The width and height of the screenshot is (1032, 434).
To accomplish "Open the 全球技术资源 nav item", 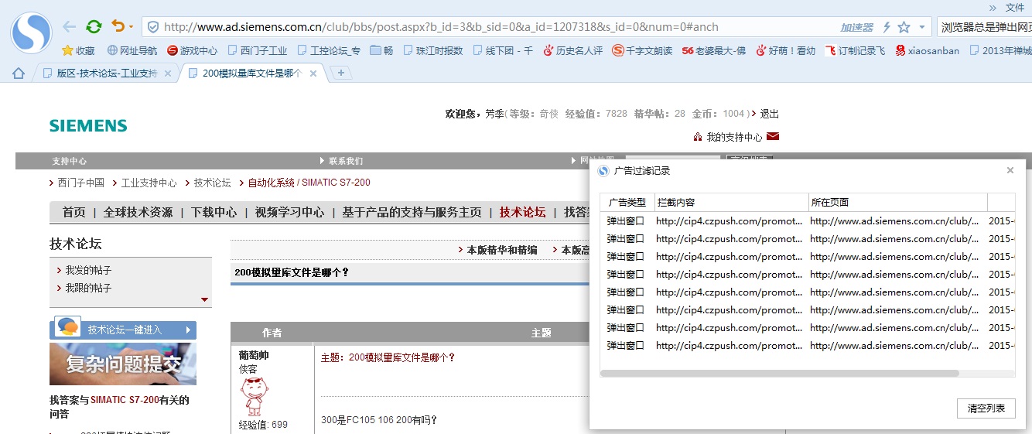I will [138, 212].
